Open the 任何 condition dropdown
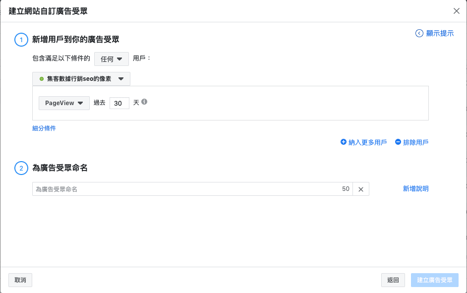 point(112,59)
